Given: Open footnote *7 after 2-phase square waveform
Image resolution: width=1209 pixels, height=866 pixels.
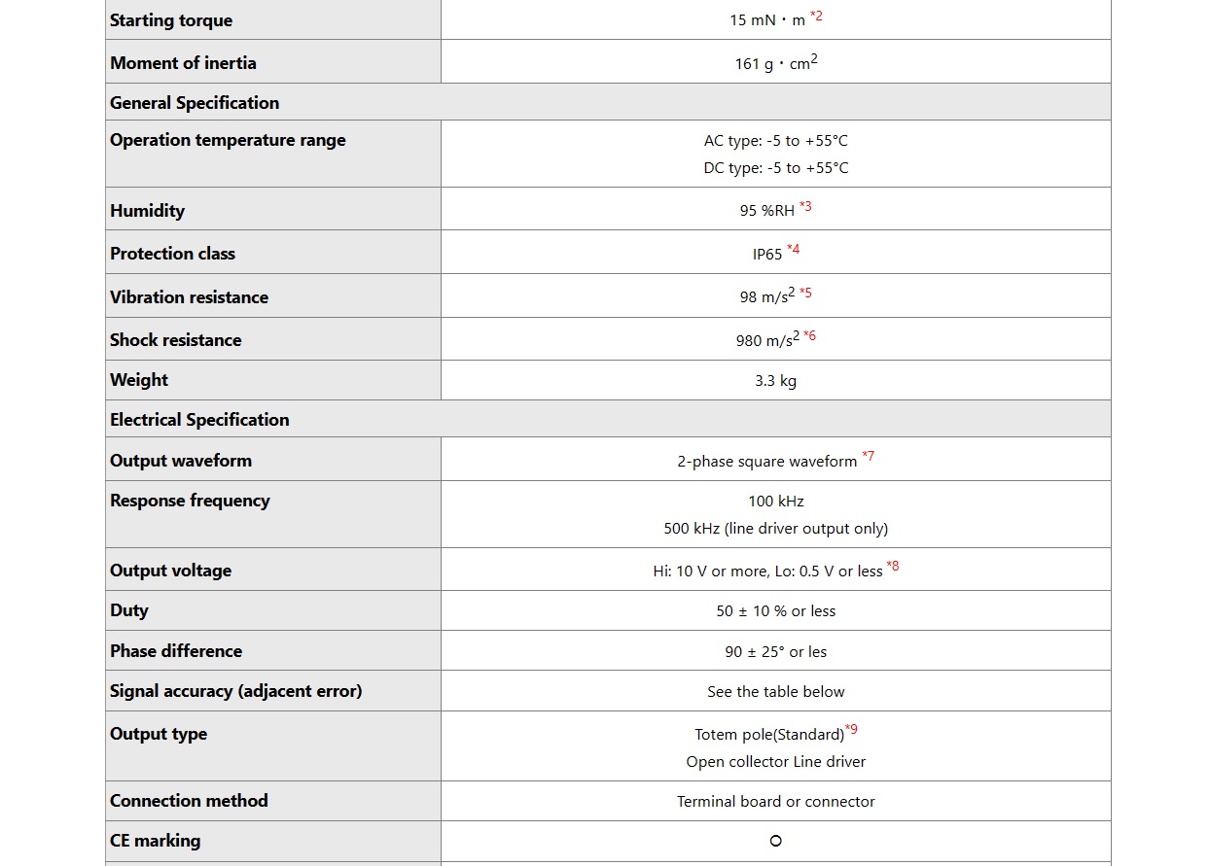Looking at the screenshot, I should (868, 457).
